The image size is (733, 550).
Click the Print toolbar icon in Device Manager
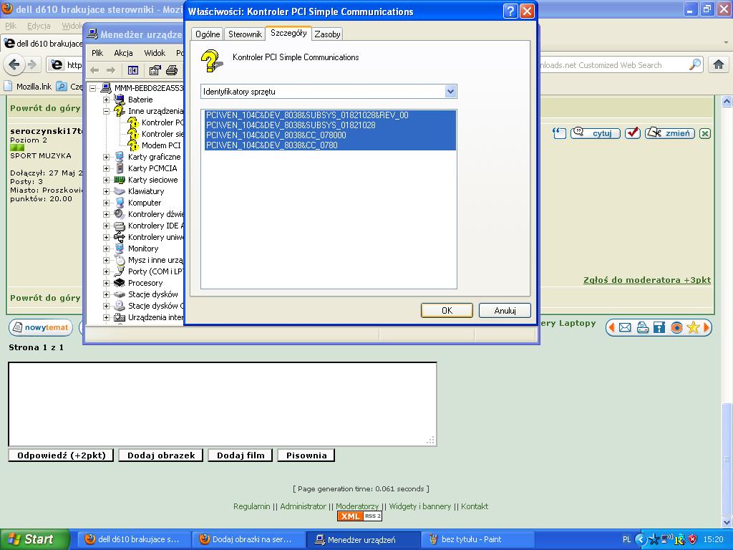(172, 70)
